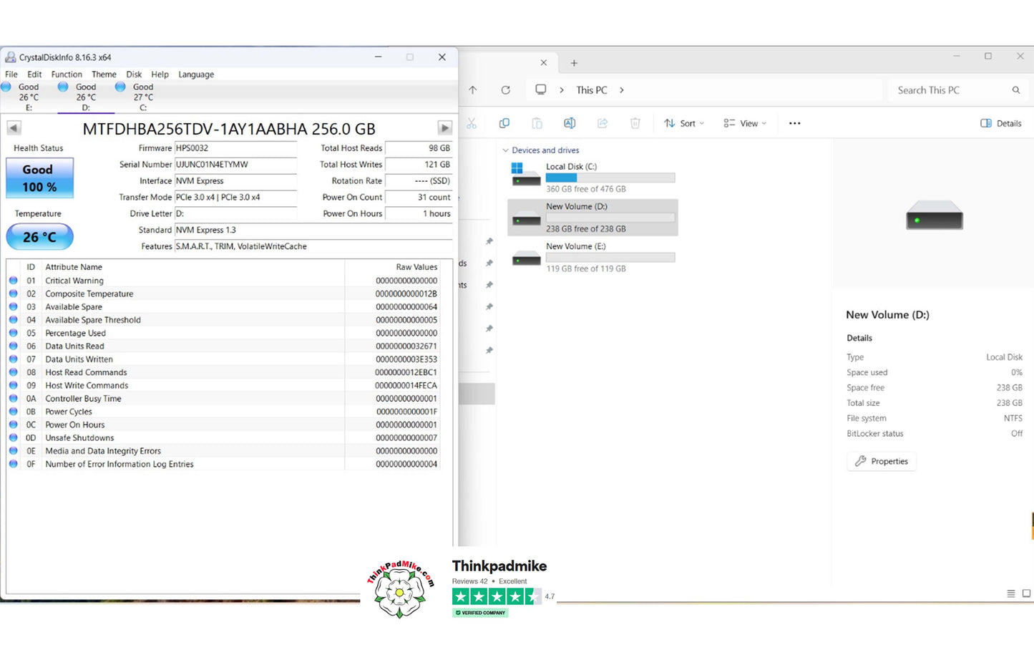Click the Rename icon in Explorer toolbar

[570, 123]
